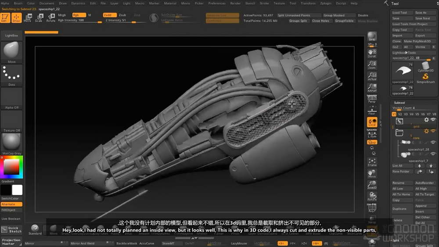The image size is (439, 247).
Task: Select the Rotate transform icon
Action: click(50, 18)
